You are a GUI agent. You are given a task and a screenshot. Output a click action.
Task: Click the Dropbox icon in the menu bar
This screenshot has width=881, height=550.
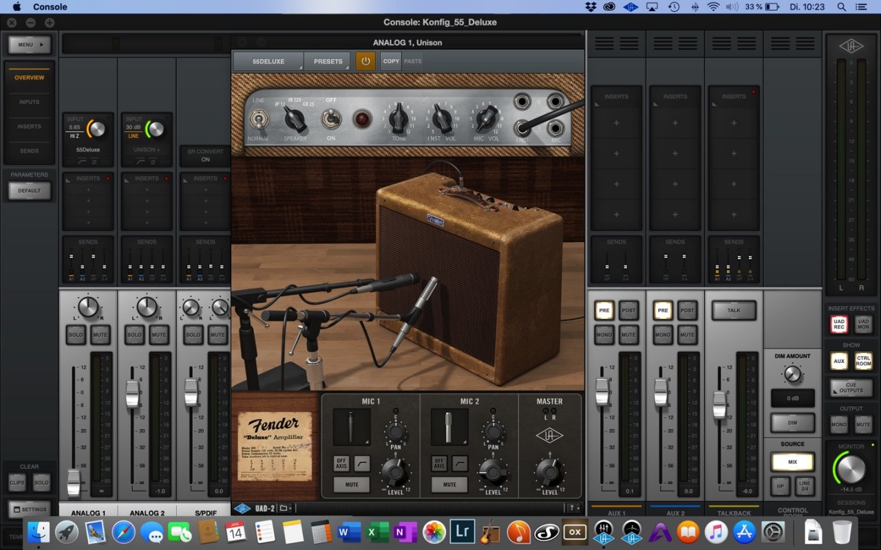pyautogui.click(x=591, y=7)
